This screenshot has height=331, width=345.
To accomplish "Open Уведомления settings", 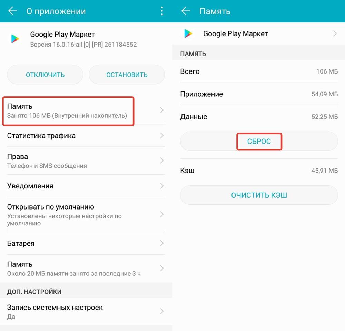I will (83, 186).
